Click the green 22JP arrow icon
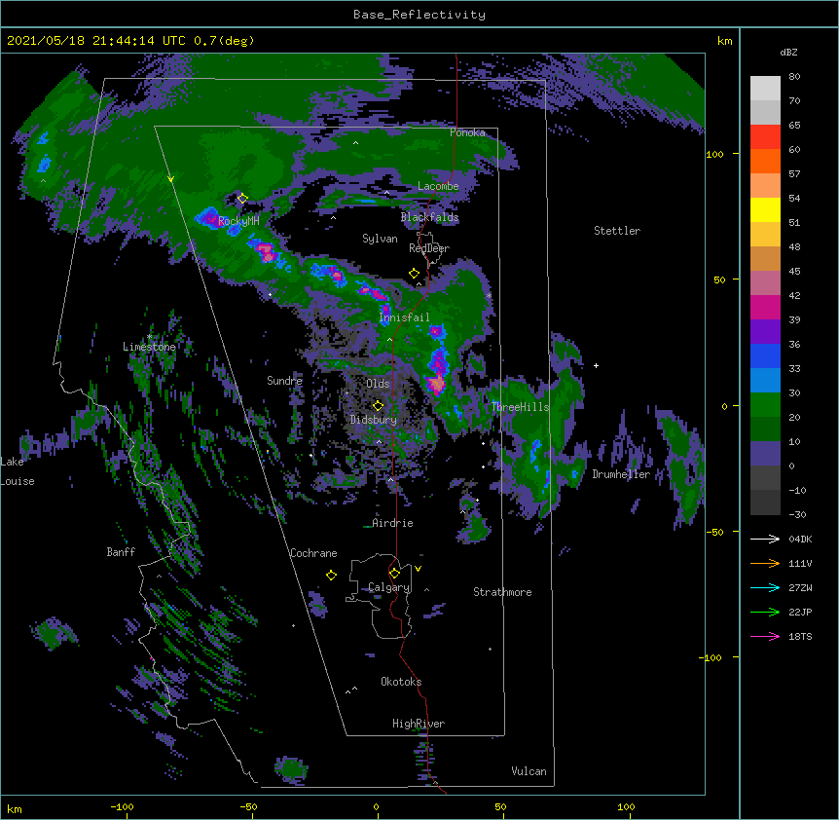The height and width of the screenshot is (820, 839). pyautogui.click(x=765, y=612)
